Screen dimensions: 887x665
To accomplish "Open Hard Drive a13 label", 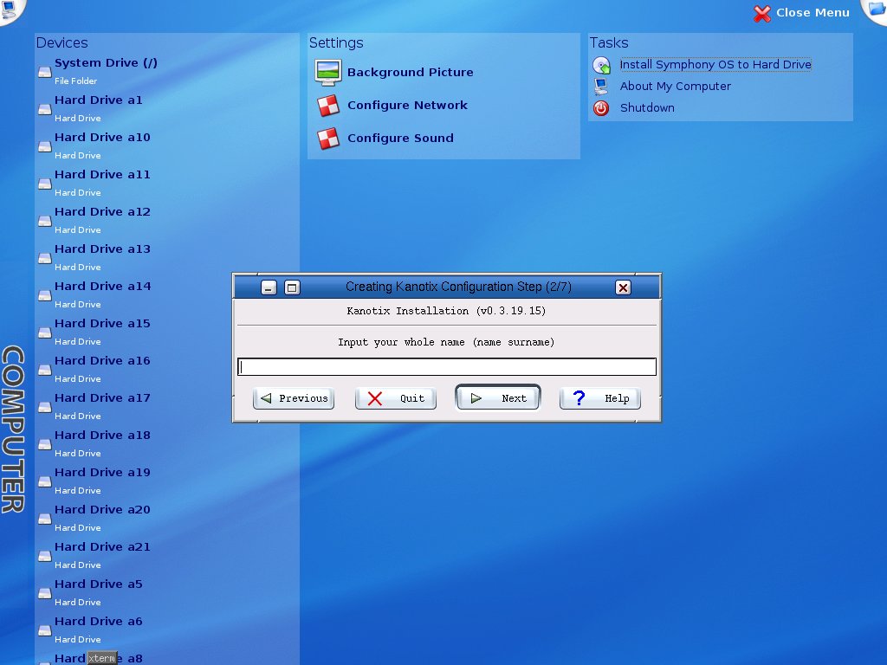I will pyautogui.click(x=102, y=249).
